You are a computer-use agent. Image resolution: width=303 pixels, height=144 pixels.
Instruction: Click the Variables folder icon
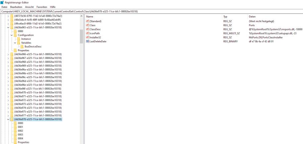click(19, 43)
